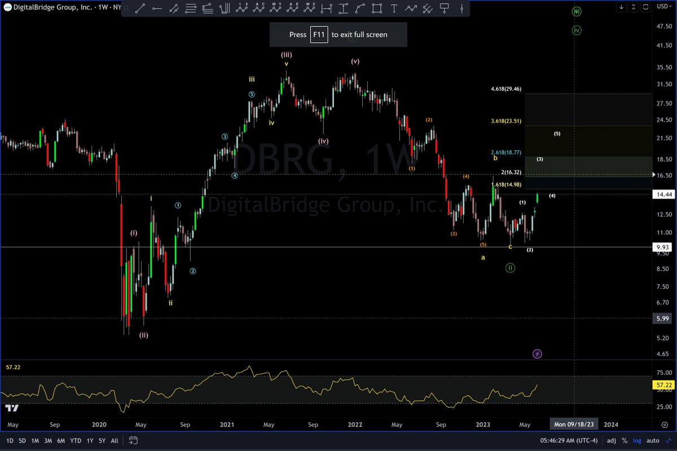Set chart range to 1M
The height and width of the screenshot is (451, 677).
point(35,440)
